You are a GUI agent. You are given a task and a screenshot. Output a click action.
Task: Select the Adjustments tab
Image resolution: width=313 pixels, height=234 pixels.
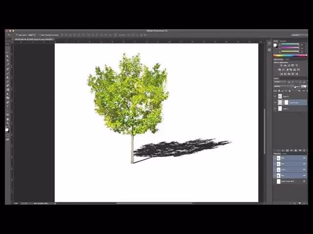278,59
